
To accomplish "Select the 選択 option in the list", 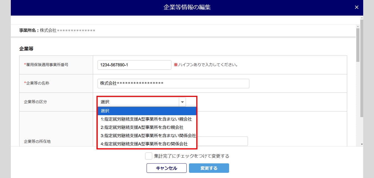I will [147, 111].
